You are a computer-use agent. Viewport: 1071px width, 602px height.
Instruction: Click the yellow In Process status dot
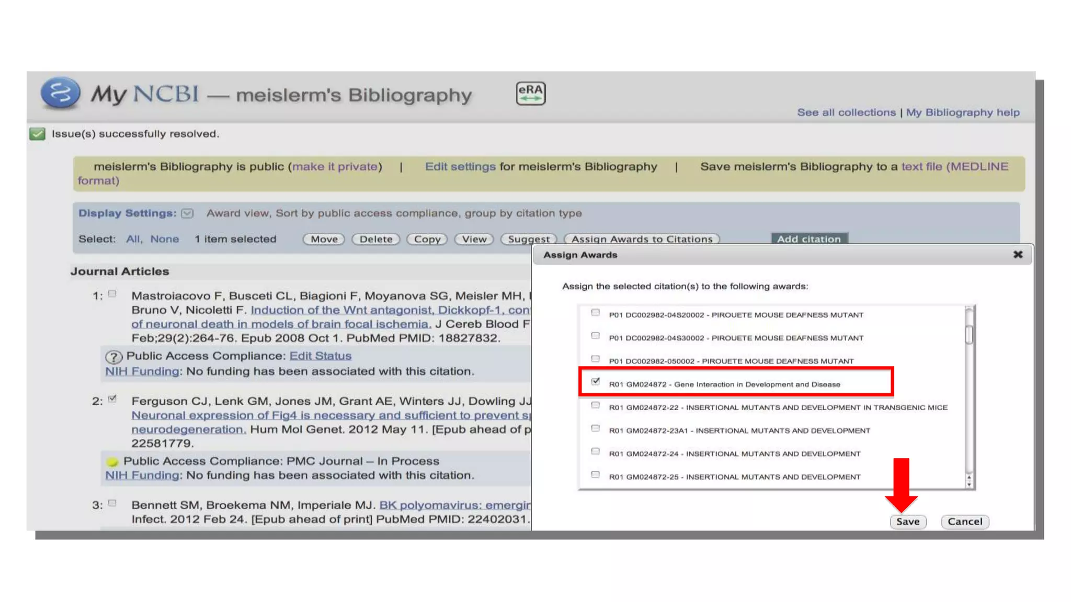click(112, 462)
